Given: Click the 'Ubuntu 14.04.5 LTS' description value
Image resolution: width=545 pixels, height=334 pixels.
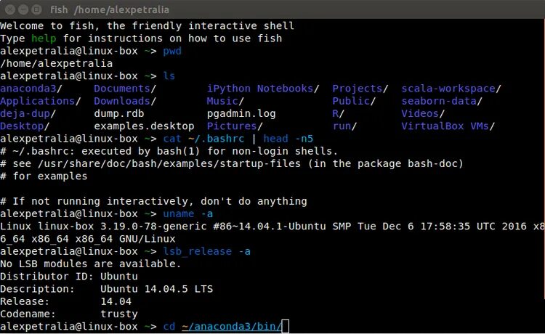Looking at the screenshot, I should pos(157,288).
